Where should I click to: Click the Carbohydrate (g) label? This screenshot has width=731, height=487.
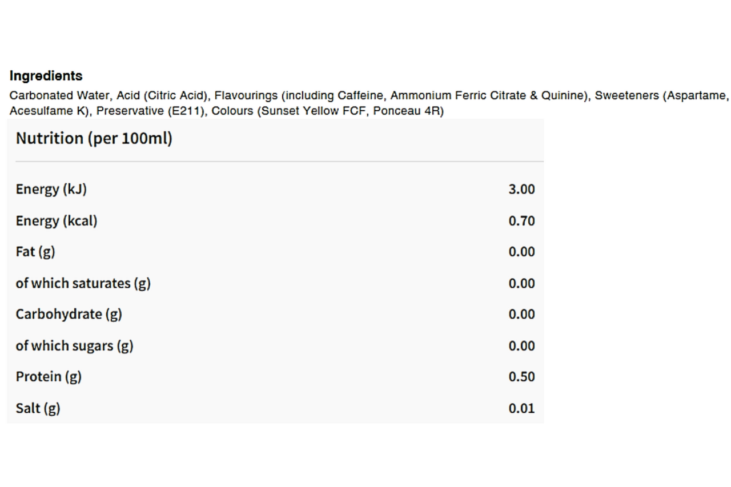69,314
